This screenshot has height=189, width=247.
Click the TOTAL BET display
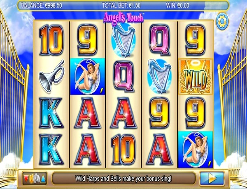point(121,6)
